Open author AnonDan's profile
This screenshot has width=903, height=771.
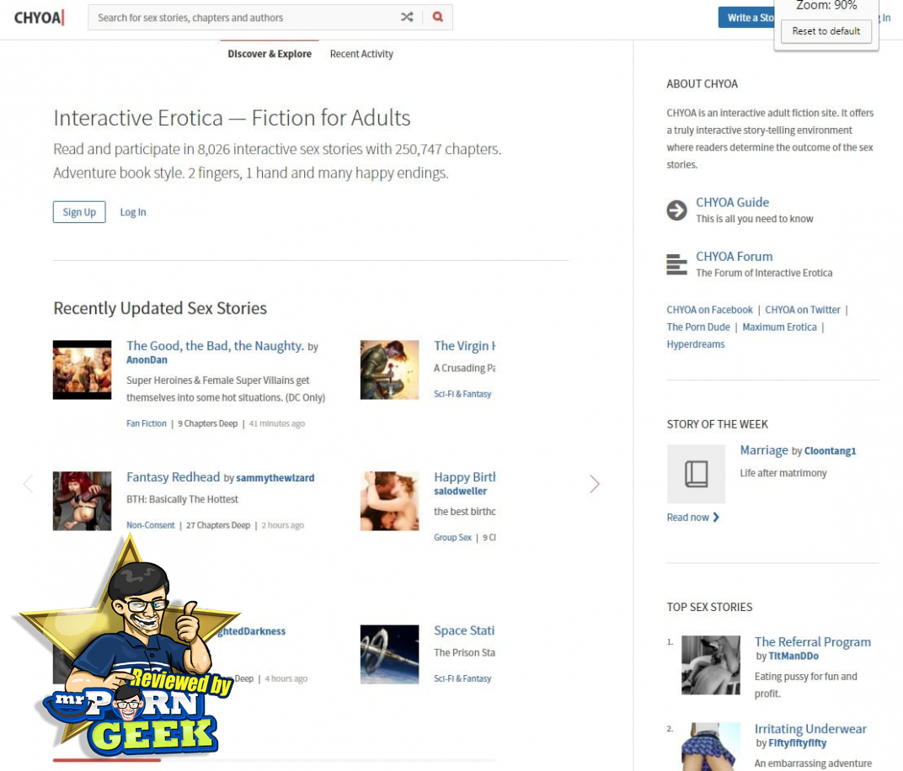147,359
